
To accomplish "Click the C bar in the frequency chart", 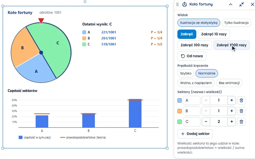I will pyautogui.click(x=135, y=113).
